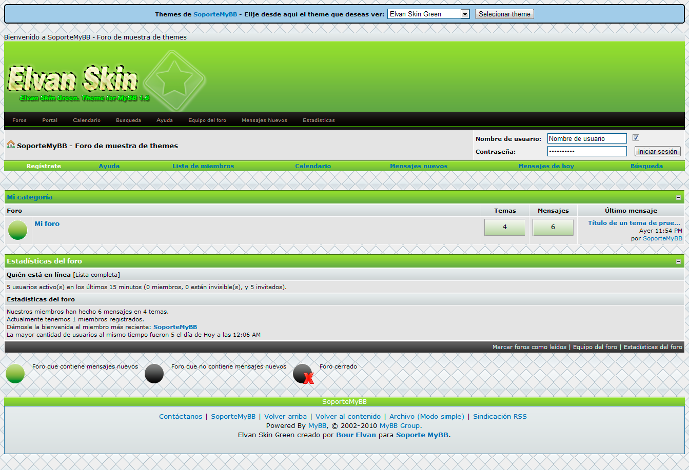The image size is (689, 470).
Task: Click the Contraseña password field
Action: [587, 152]
